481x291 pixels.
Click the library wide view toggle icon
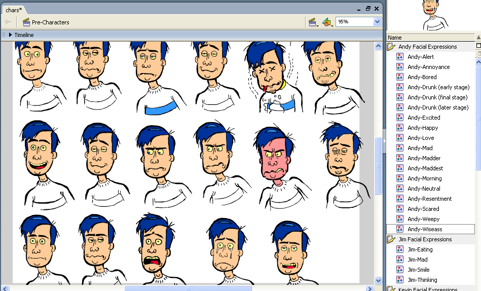point(478,46)
